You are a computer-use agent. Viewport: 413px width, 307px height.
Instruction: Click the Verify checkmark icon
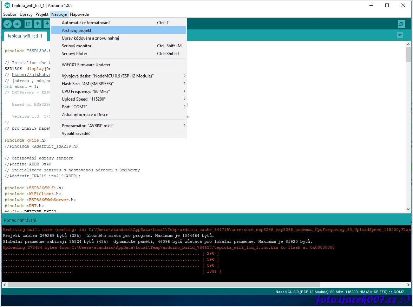(x=7, y=24)
